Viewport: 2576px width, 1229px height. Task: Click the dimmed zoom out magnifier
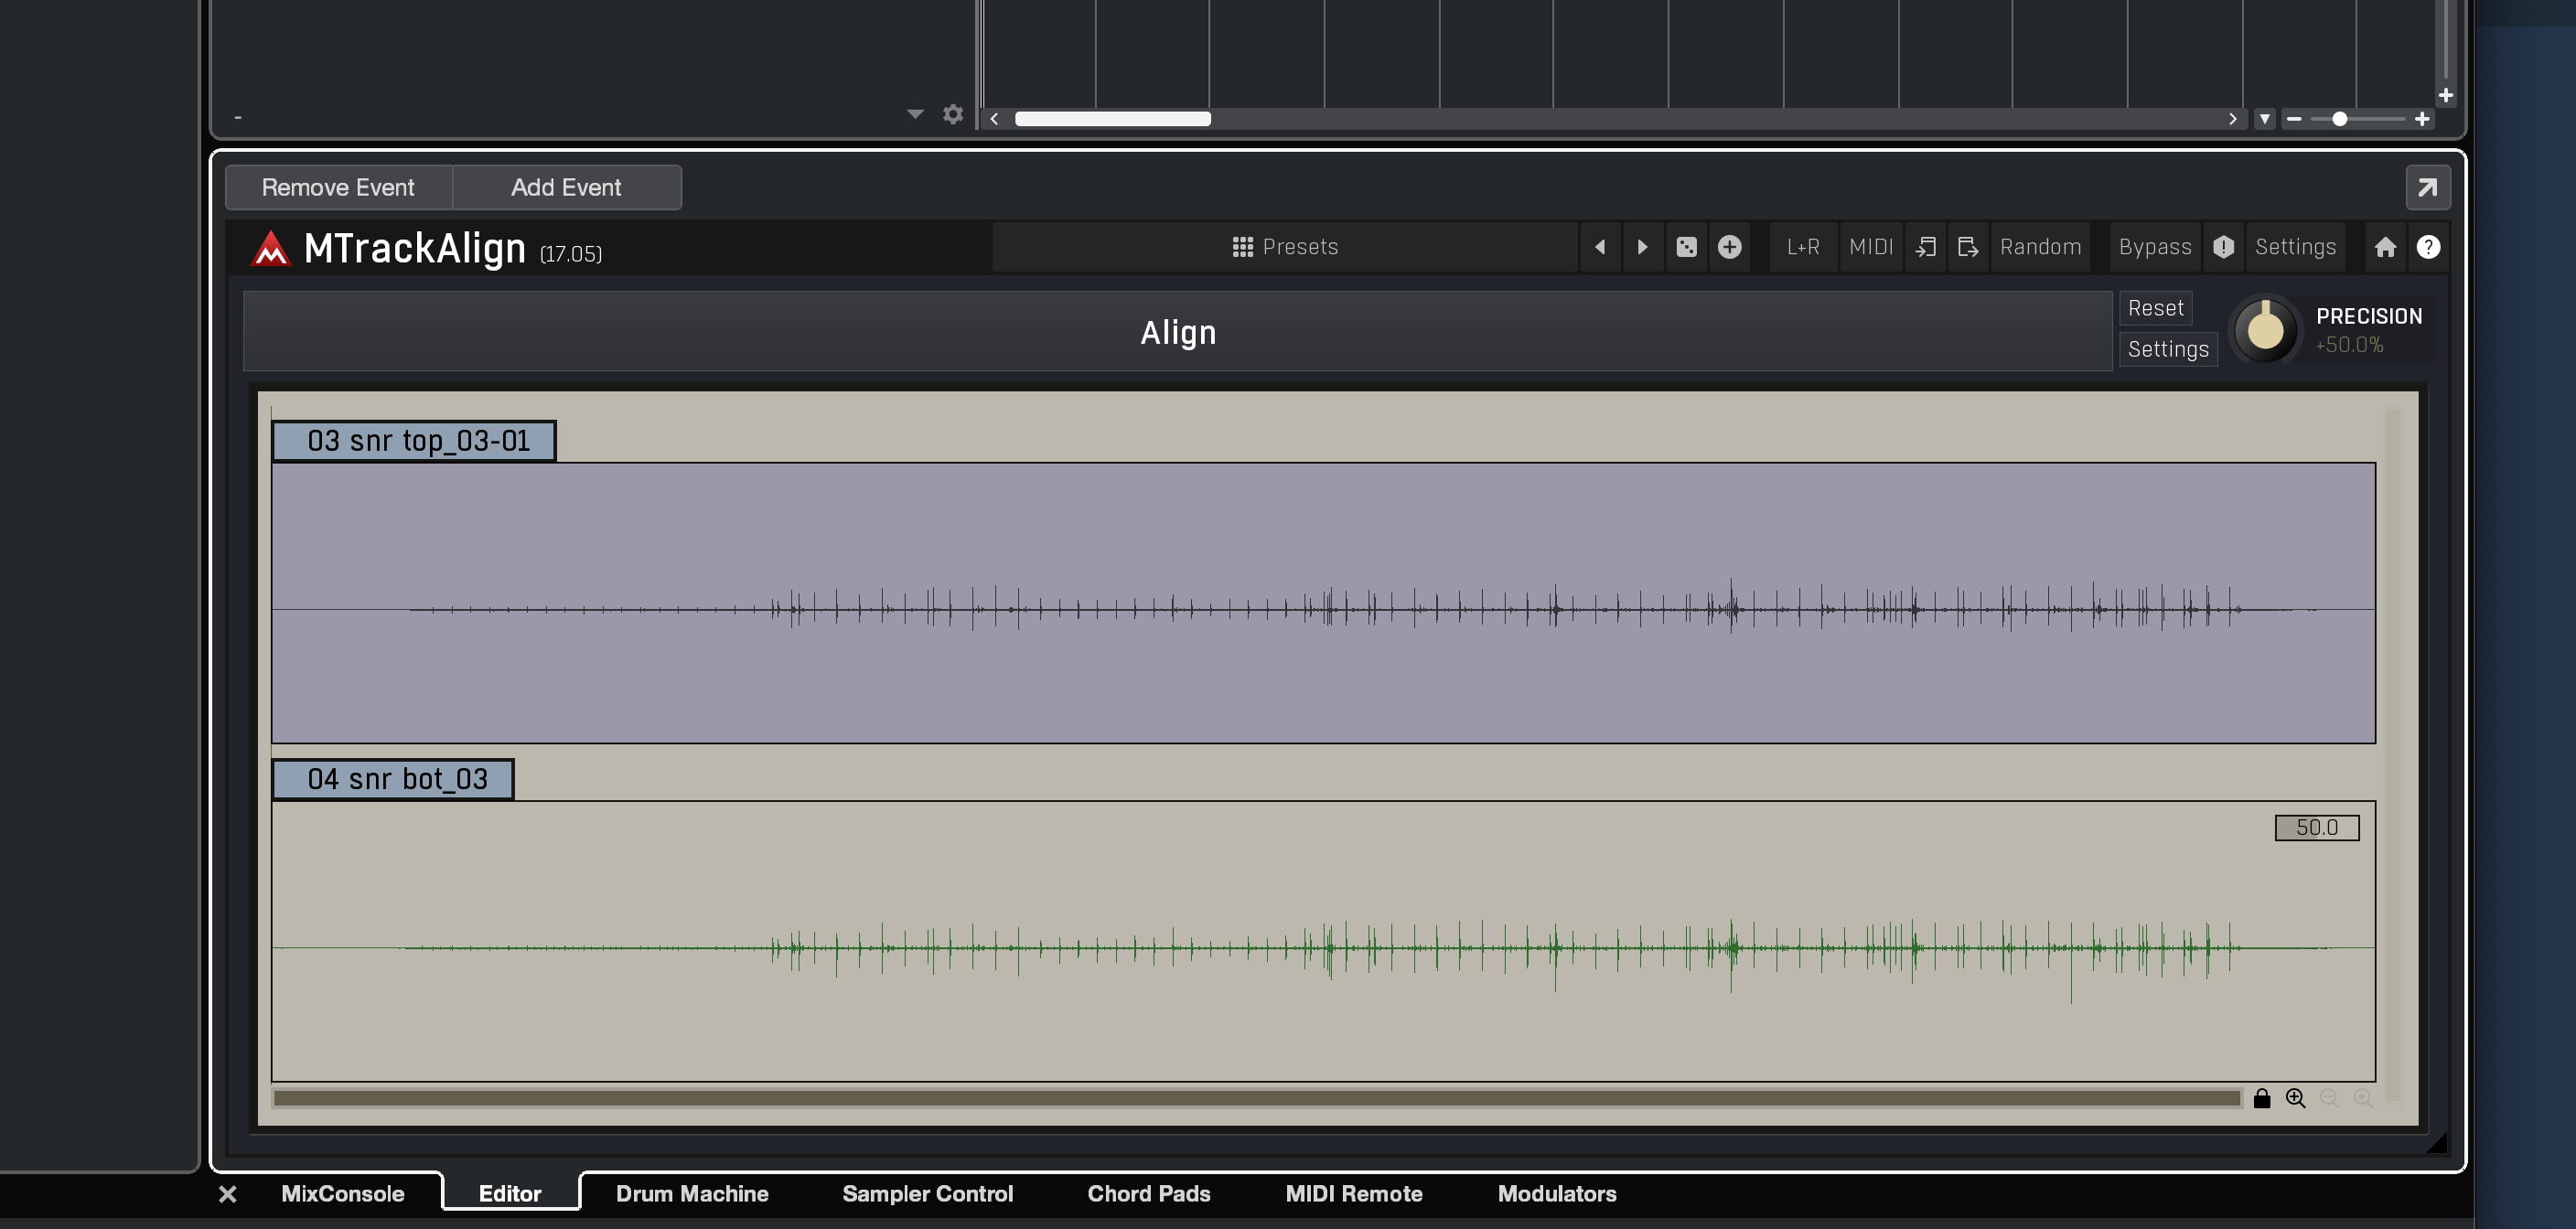2329,1098
